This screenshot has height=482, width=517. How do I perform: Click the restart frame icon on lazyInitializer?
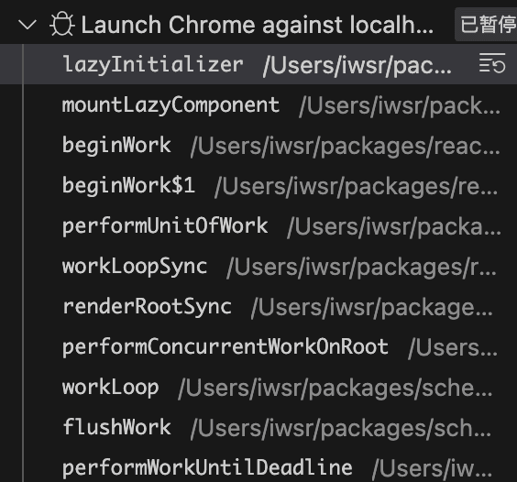[492, 63]
